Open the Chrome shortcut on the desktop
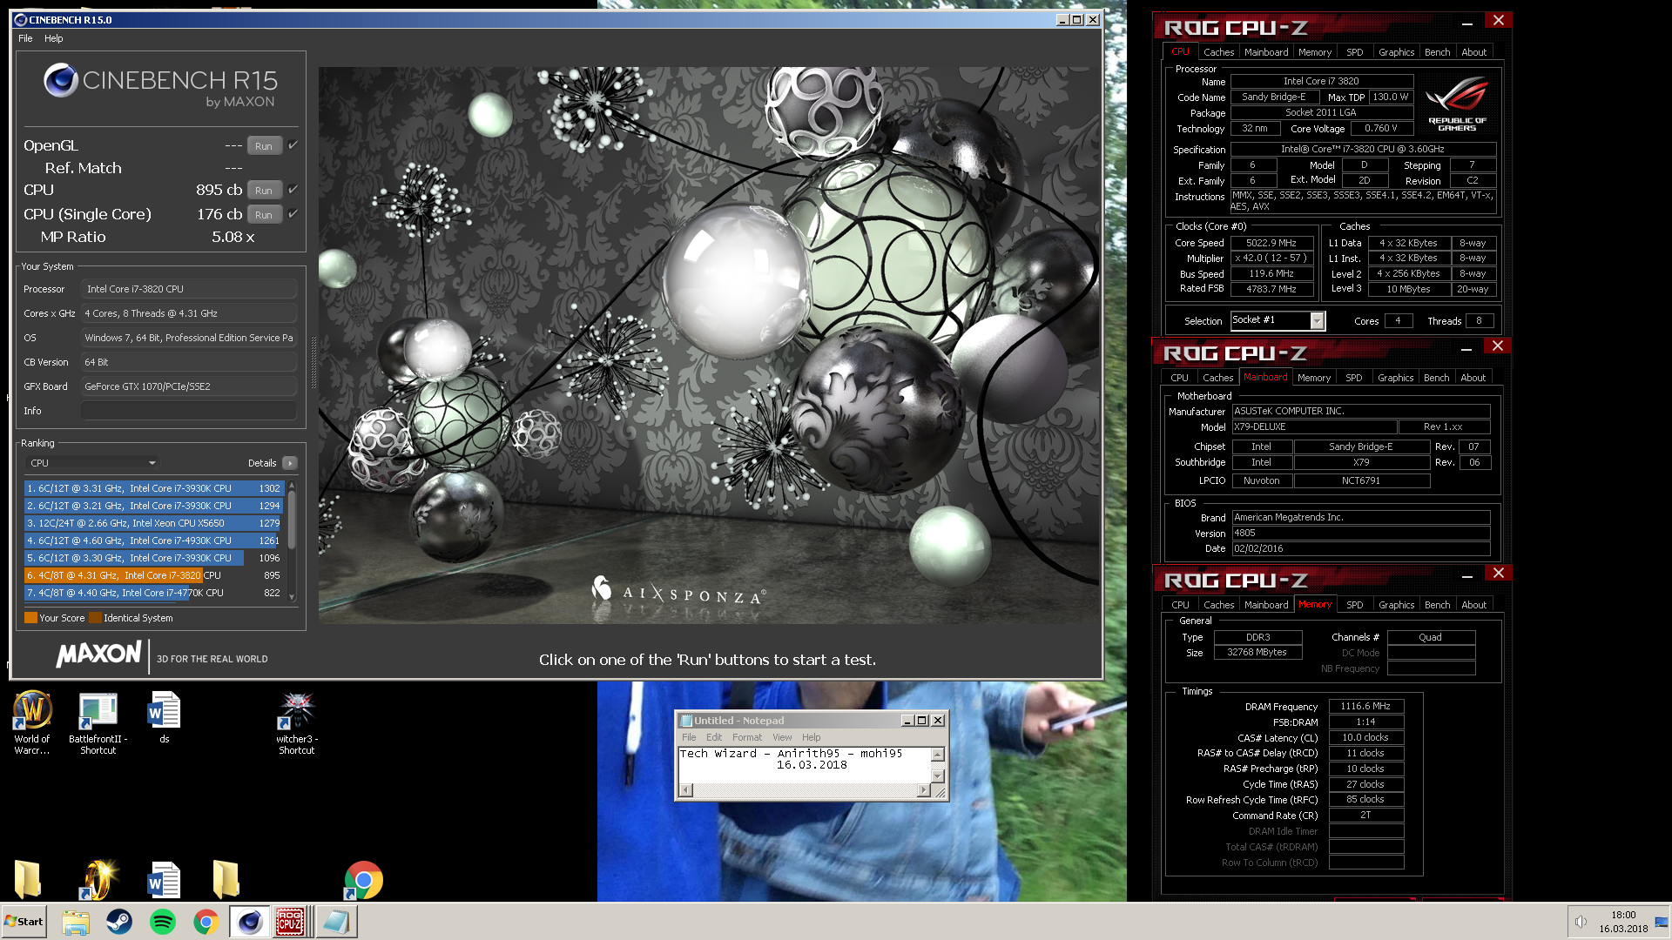The image size is (1672, 940). click(x=363, y=880)
